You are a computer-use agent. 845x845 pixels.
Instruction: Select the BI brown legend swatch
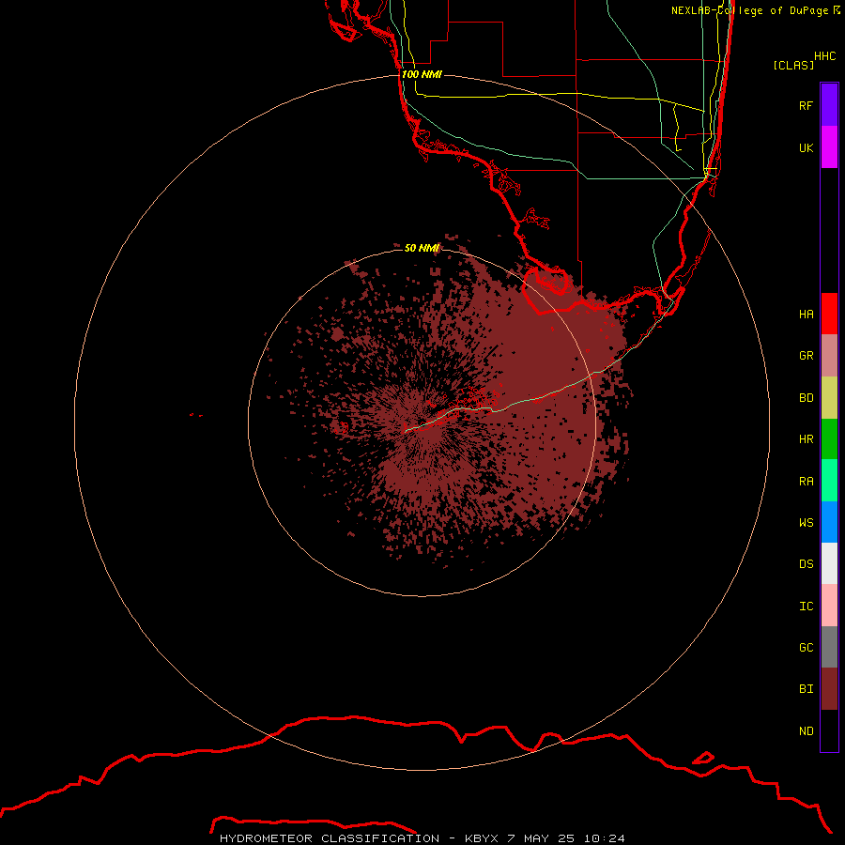tap(829, 689)
